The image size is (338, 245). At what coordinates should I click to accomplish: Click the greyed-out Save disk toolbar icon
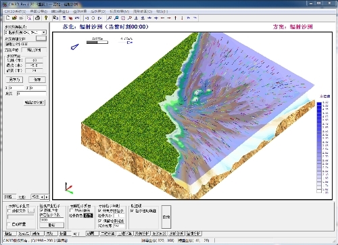[21, 18]
